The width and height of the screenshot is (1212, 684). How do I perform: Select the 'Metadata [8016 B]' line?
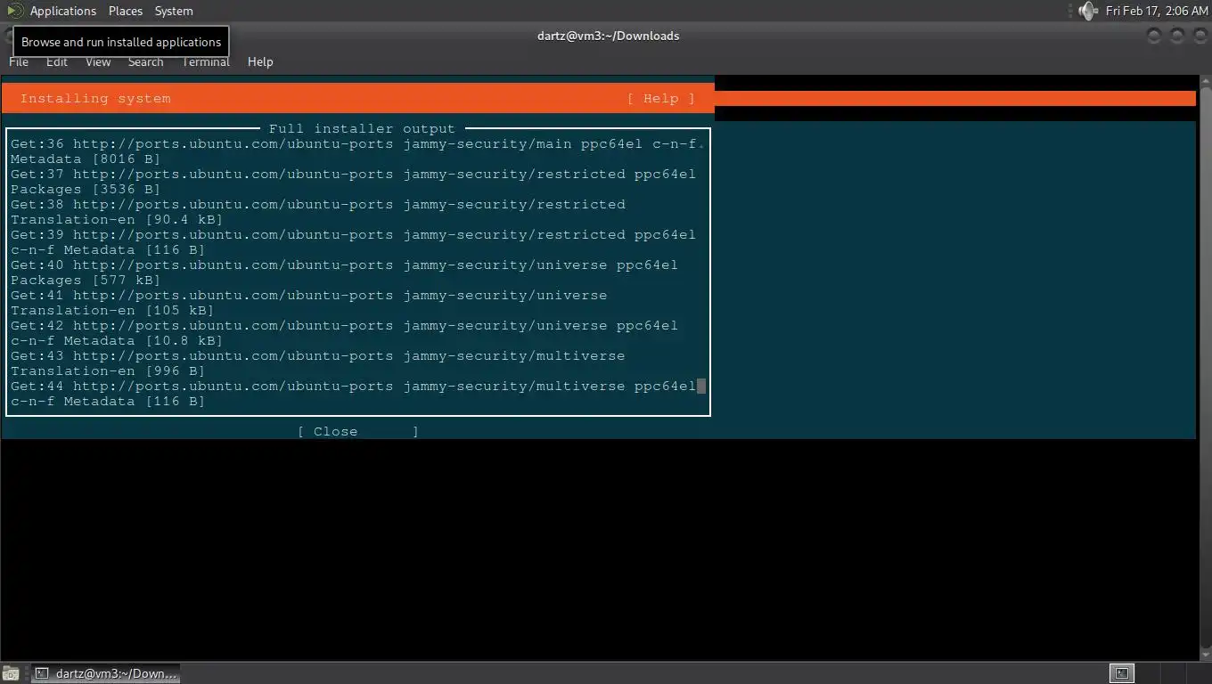(86, 159)
